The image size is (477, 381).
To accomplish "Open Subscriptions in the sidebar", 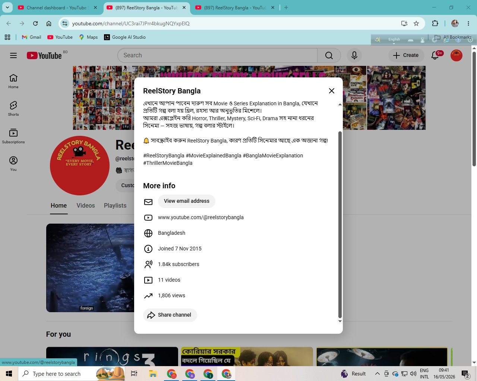I will [13, 136].
